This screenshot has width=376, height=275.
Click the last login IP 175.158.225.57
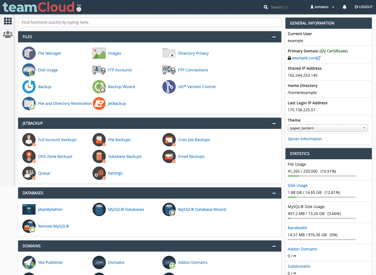tap(301, 110)
